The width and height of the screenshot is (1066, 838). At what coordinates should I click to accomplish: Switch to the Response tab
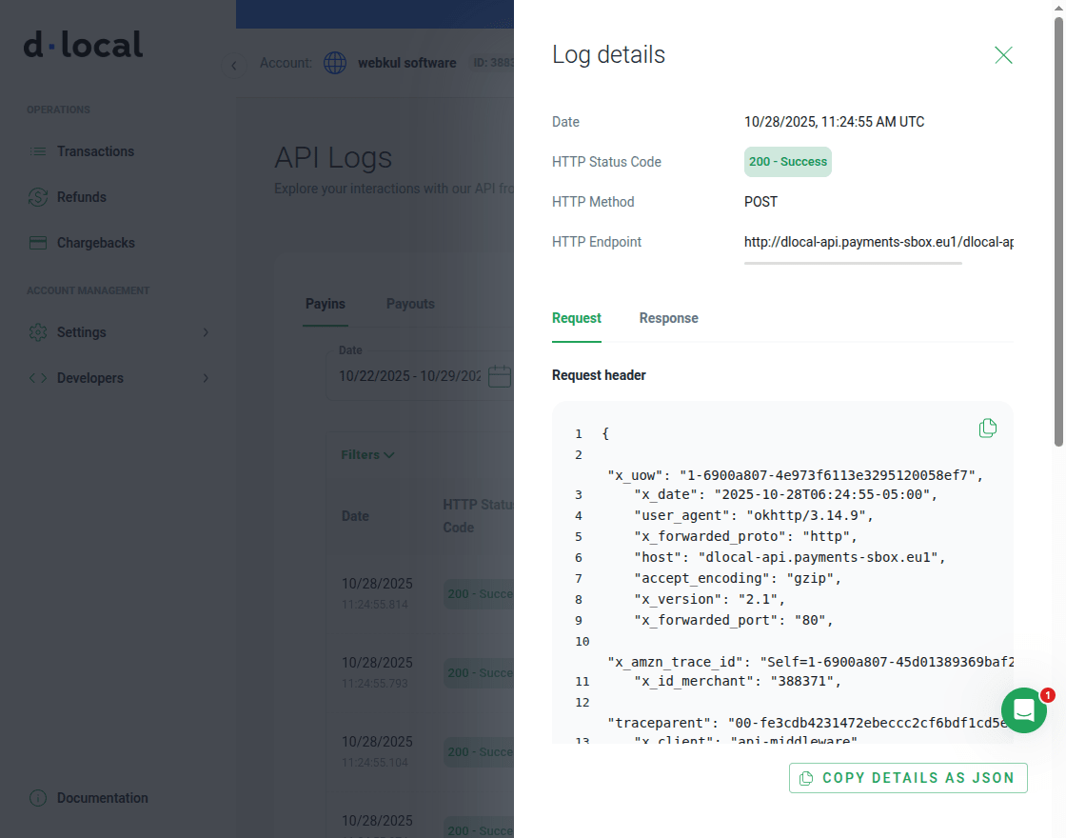pos(668,318)
